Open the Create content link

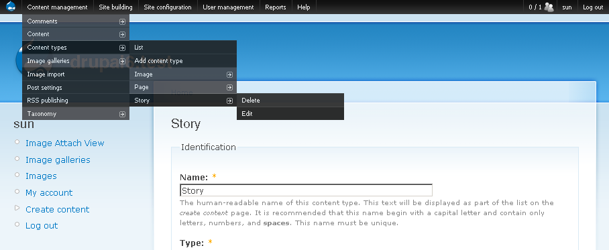58,209
